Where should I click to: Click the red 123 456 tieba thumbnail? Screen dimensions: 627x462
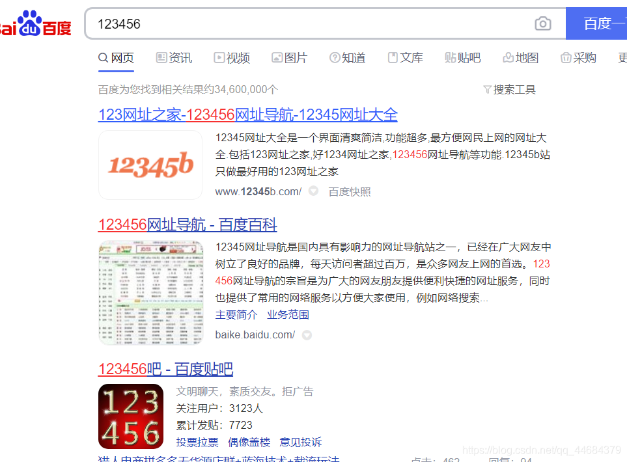131,416
